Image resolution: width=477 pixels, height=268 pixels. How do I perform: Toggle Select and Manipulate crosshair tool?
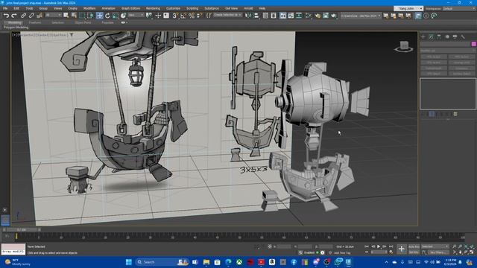[x=158, y=16]
